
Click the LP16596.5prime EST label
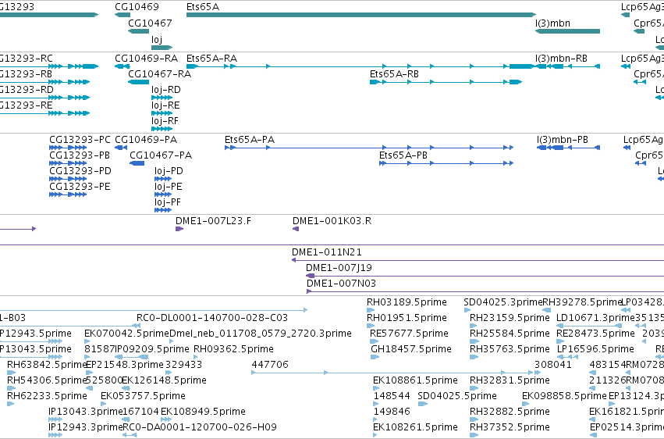[x=595, y=349]
